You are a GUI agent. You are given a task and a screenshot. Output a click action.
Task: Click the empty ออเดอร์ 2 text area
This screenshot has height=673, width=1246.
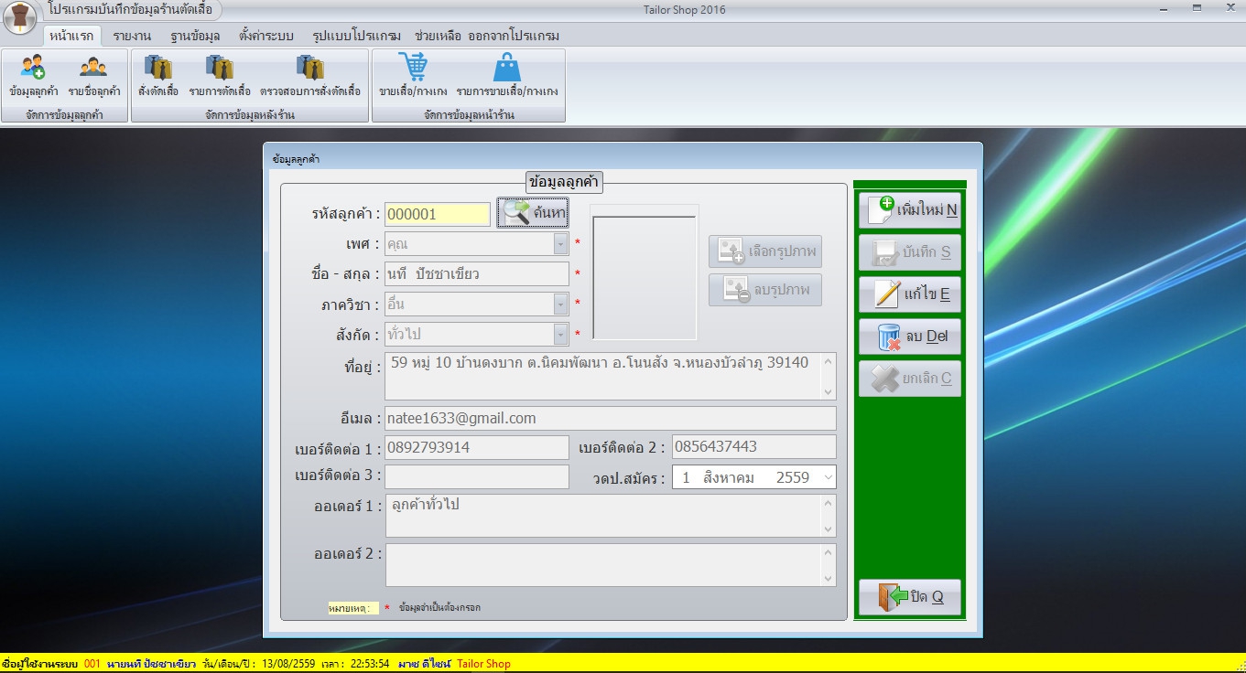(602, 564)
